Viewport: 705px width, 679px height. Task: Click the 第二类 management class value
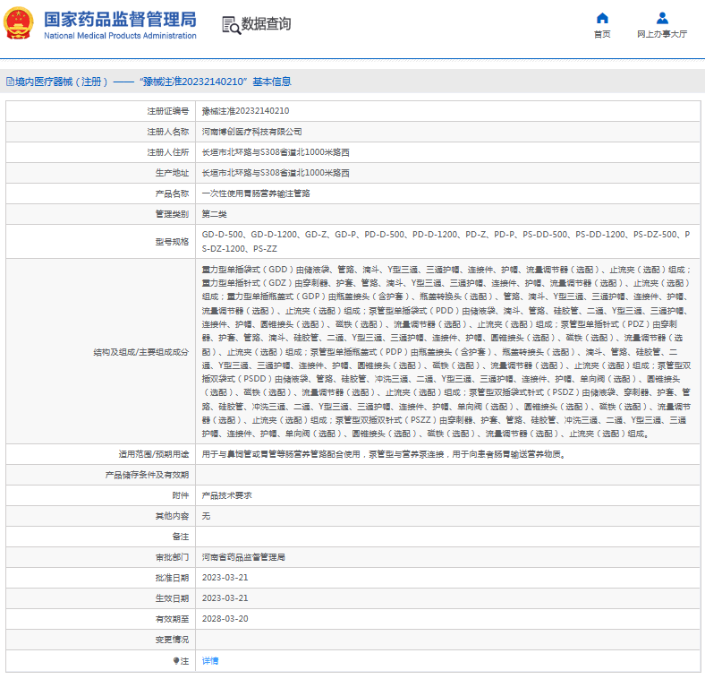click(x=214, y=214)
